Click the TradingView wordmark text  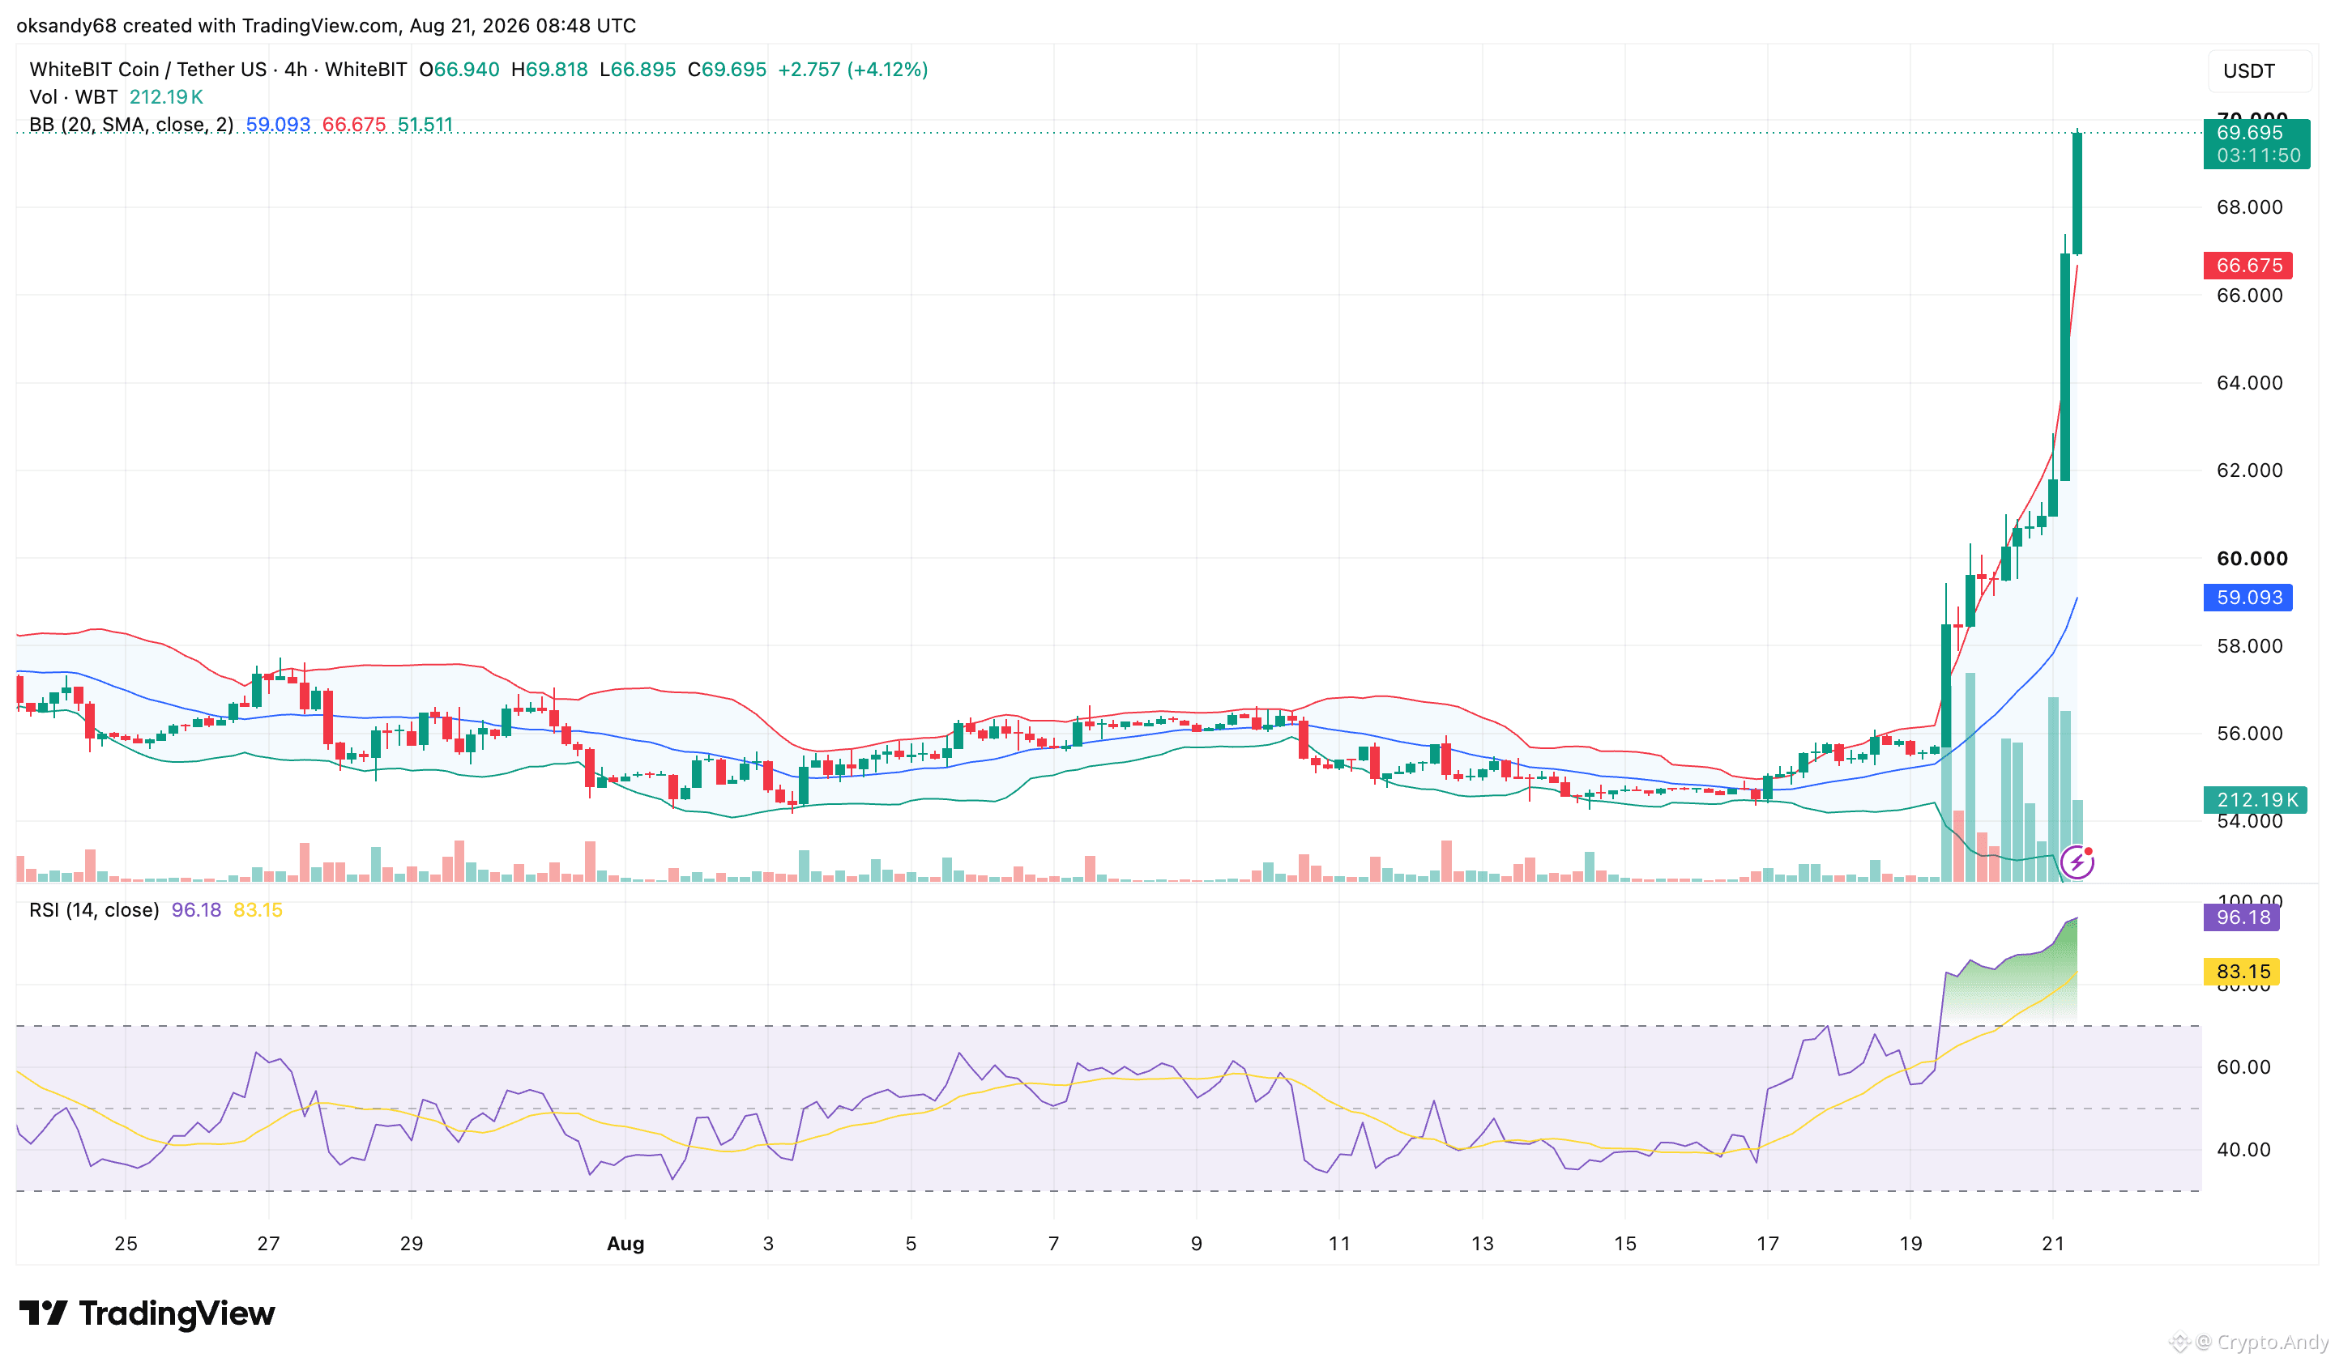(x=177, y=1313)
